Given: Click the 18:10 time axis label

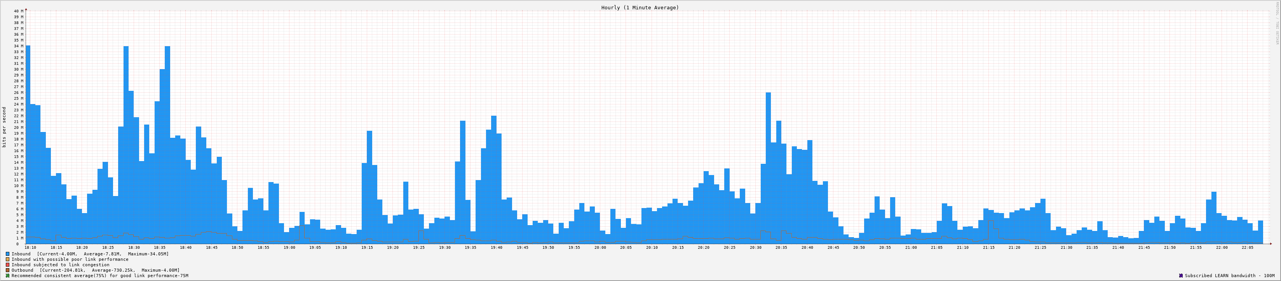Looking at the screenshot, I should pos(30,247).
